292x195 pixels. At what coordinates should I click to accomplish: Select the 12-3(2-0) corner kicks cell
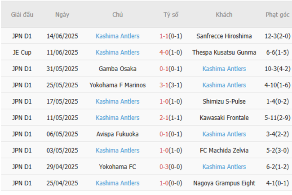(277, 36)
